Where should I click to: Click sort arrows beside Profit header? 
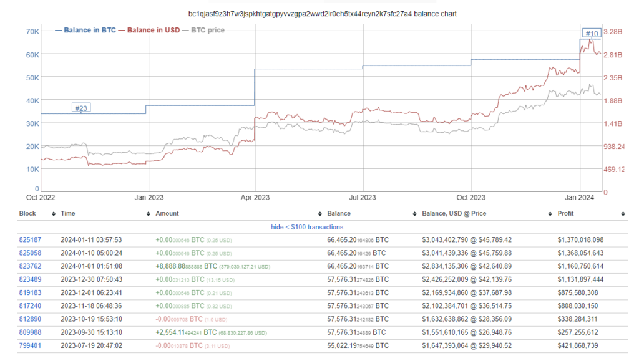(x=623, y=214)
